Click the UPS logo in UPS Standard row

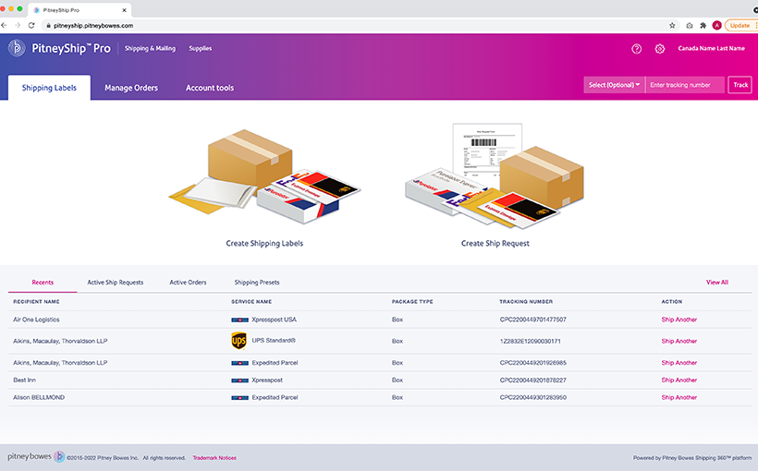tap(238, 341)
